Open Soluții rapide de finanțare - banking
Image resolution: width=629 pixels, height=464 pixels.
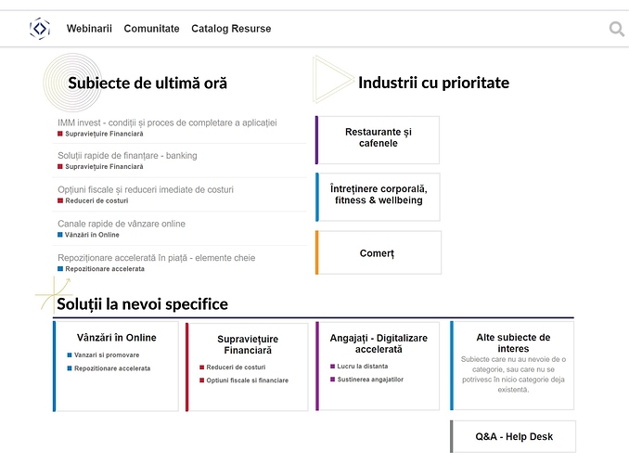click(x=127, y=155)
